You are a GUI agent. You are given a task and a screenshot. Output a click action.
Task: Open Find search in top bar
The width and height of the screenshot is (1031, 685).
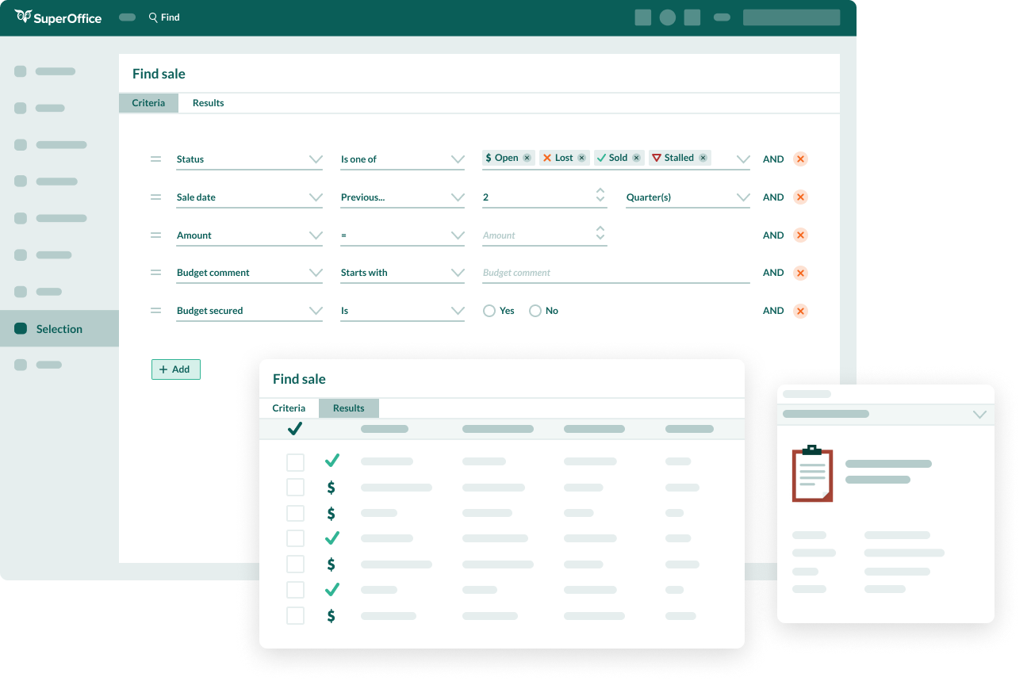[x=164, y=17]
